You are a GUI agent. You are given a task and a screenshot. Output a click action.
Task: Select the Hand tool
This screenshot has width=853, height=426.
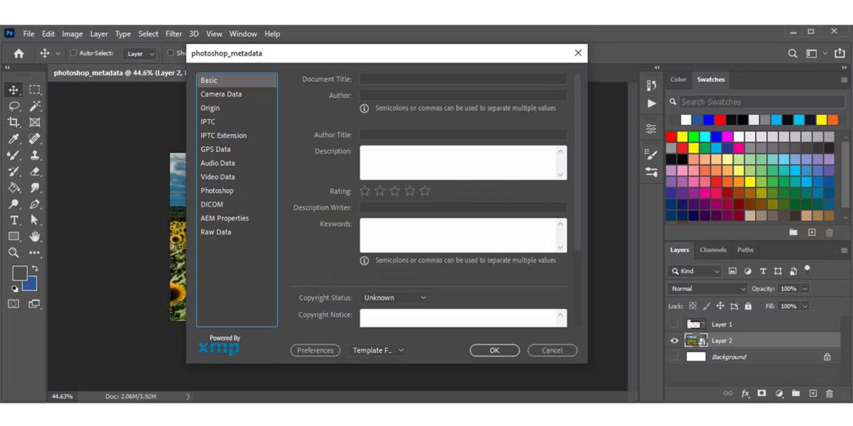click(35, 237)
